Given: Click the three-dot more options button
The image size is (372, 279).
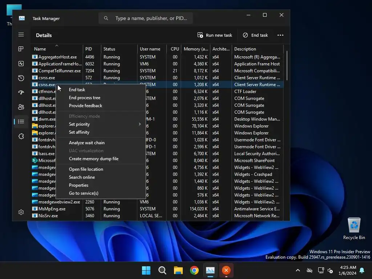Looking at the screenshot, I should pos(280,35).
